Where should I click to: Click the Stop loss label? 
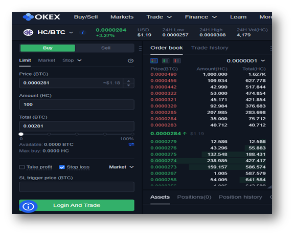point(78,167)
